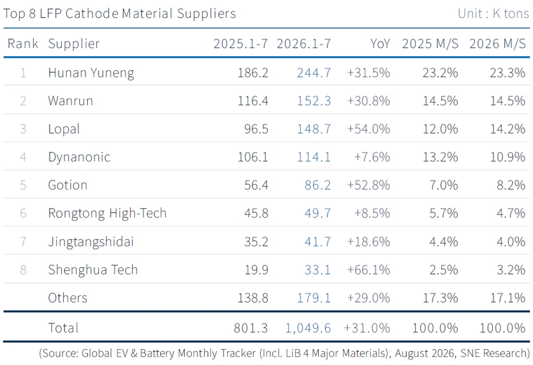Select the Lopal supplier row label
The width and height of the screenshot is (533, 365).
point(64,130)
